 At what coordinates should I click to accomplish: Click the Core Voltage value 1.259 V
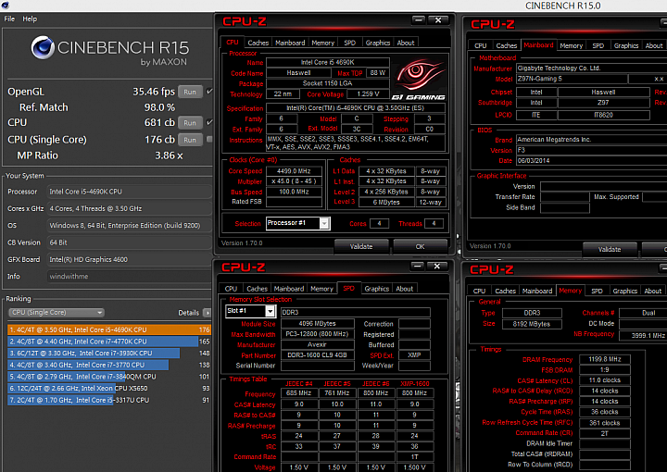point(368,93)
